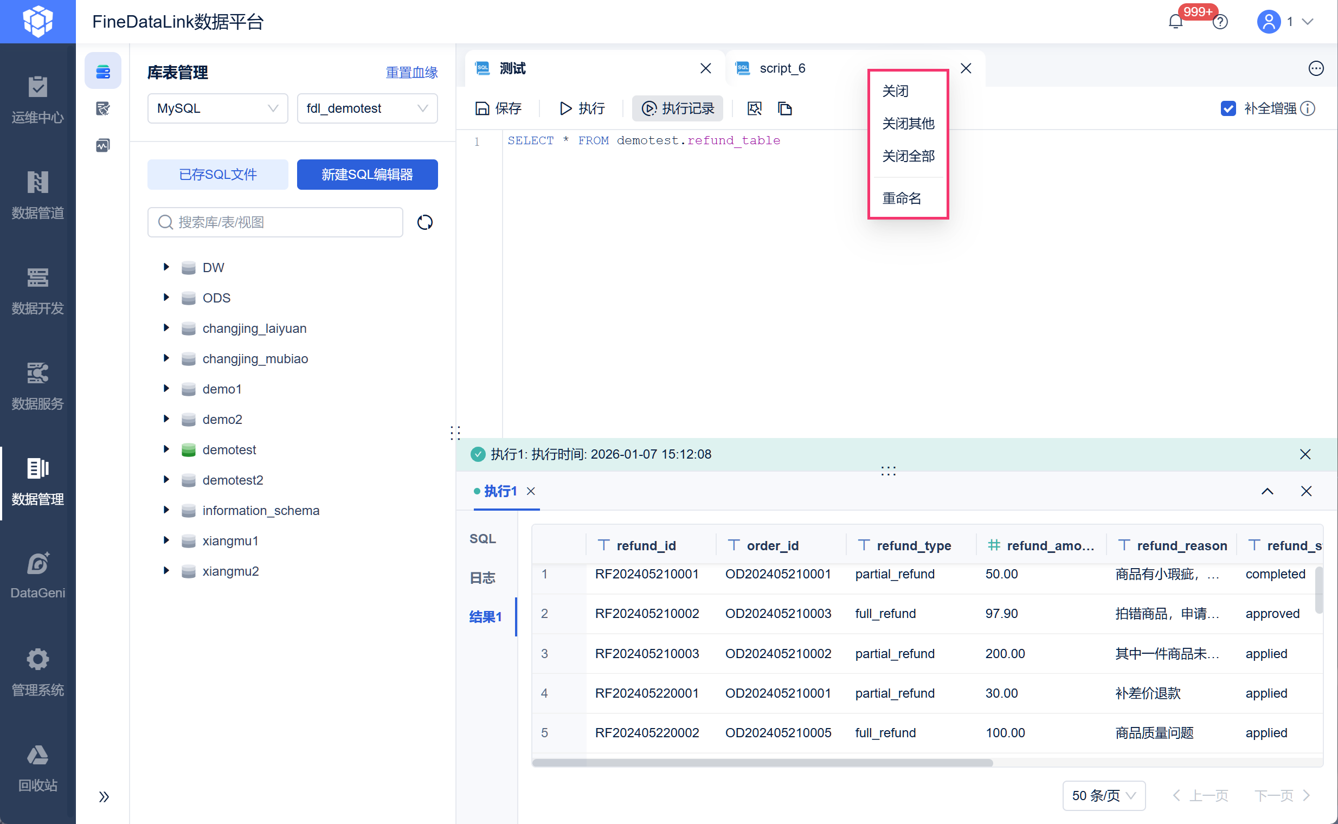Switch to the 日志 tab
The height and width of the screenshot is (824, 1338).
pos(483,578)
